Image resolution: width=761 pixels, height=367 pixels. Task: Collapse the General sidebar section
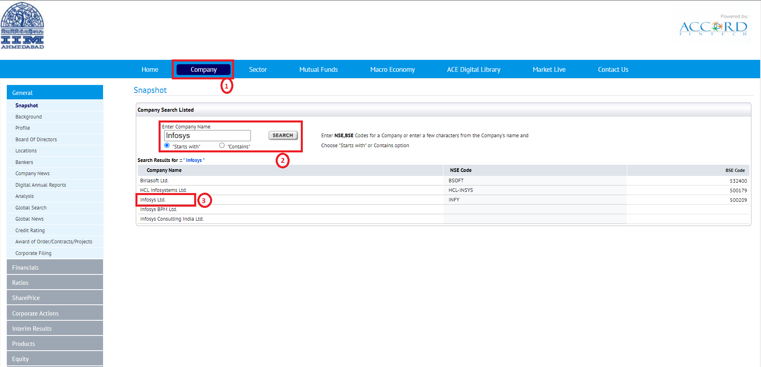(55, 93)
